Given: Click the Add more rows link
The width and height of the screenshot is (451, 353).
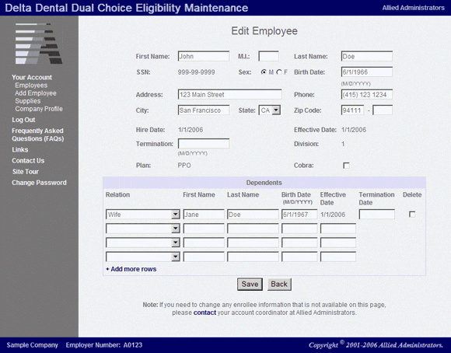Looking at the screenshot, I should point(131,269).
